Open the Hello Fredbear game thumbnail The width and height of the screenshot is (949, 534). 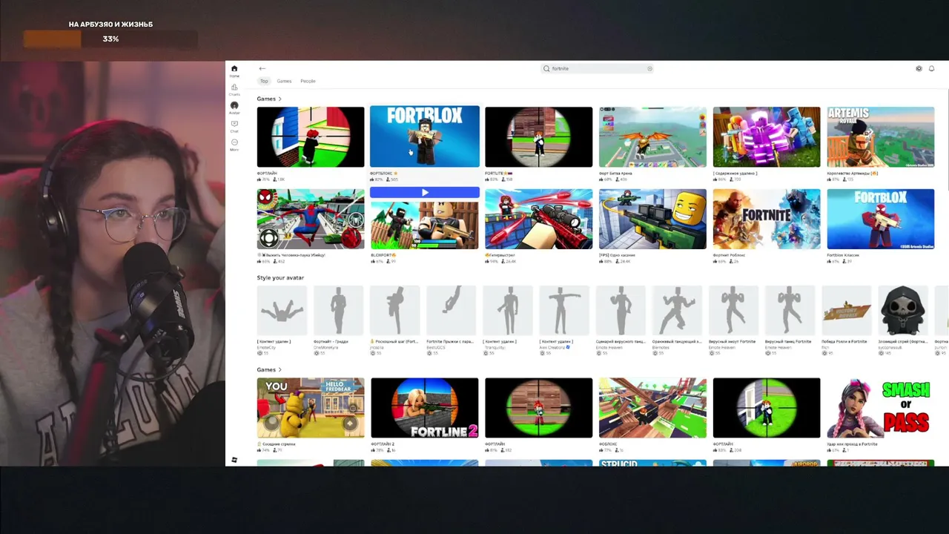(x=311, y=408)
